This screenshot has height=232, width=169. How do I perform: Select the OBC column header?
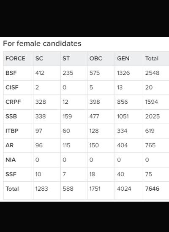point(96,59)
